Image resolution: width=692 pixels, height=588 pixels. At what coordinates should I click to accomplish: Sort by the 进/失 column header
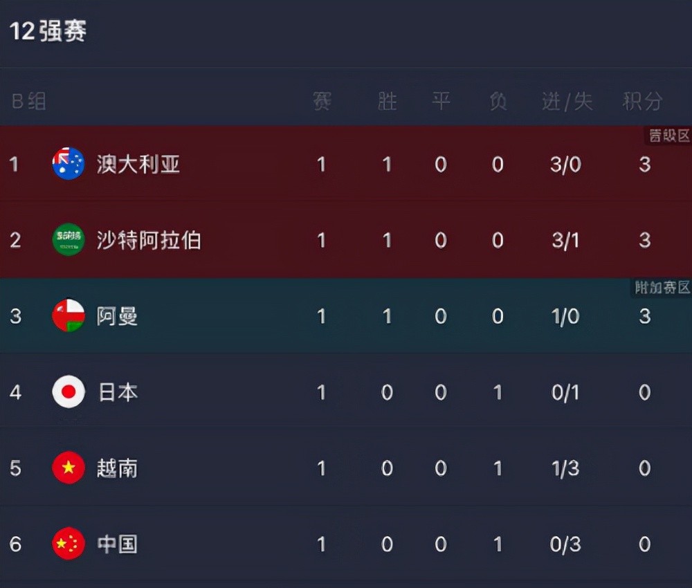click(567, 101)
